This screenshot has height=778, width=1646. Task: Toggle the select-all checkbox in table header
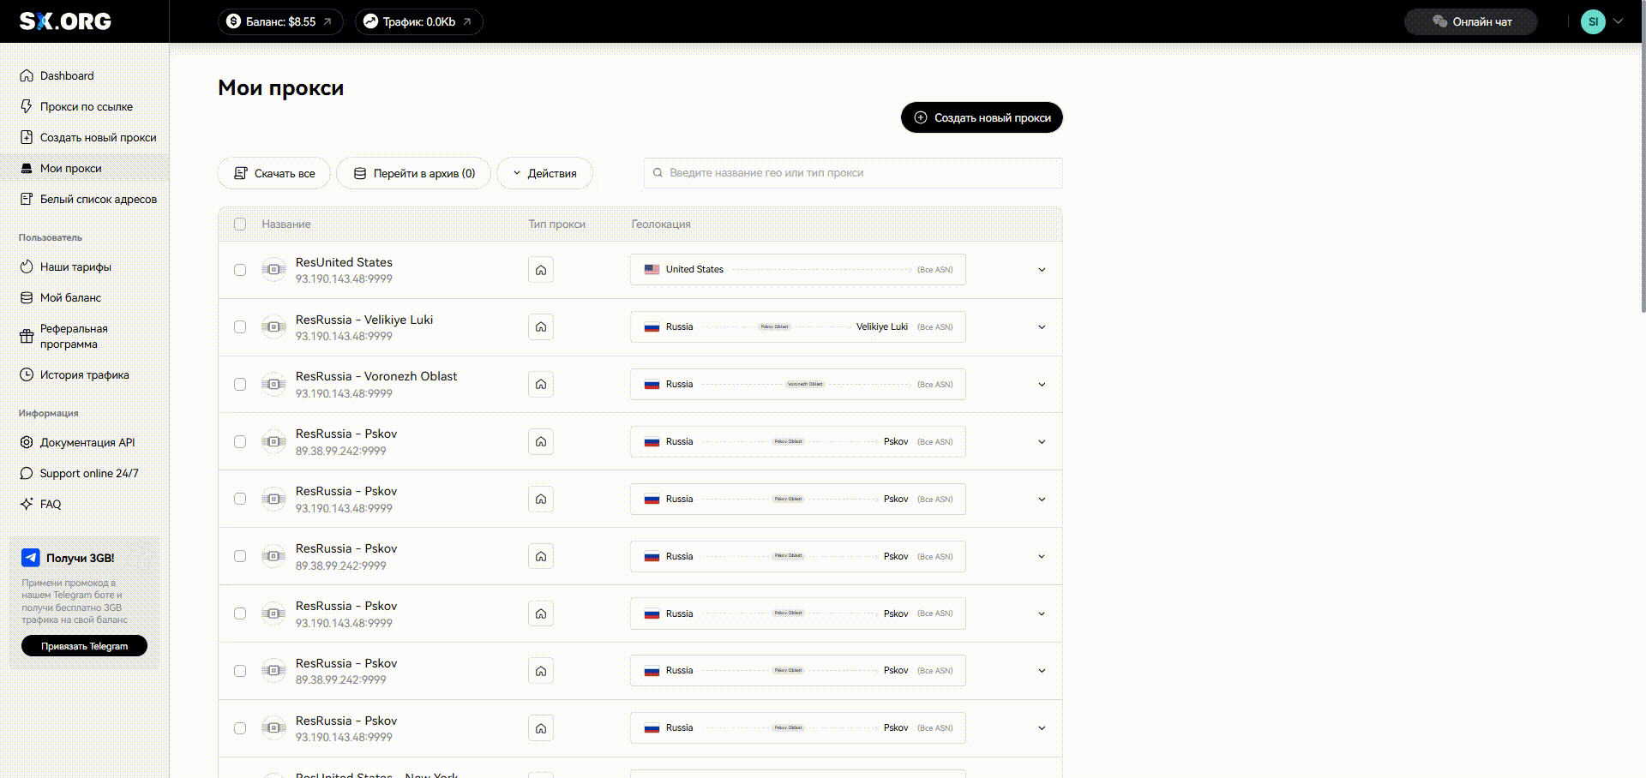click(x=240, y=224)
